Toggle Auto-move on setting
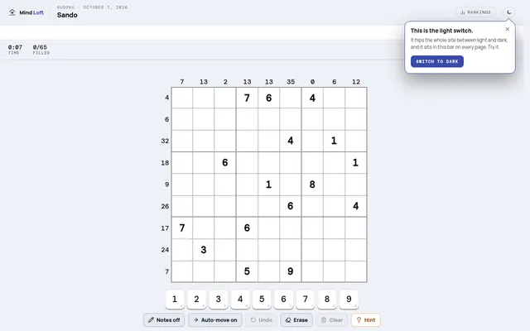 click(x=215, y=320)
